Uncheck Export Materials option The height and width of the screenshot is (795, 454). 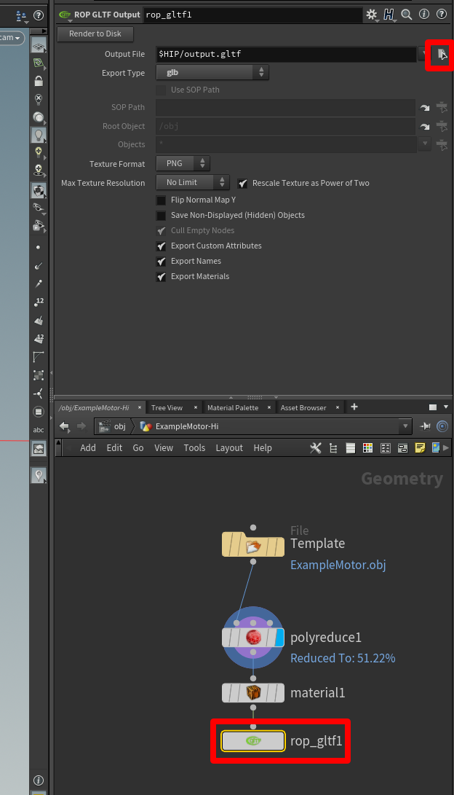(162, 277)
